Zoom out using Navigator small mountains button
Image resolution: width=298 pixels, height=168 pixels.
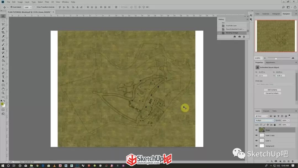point(265,58)
